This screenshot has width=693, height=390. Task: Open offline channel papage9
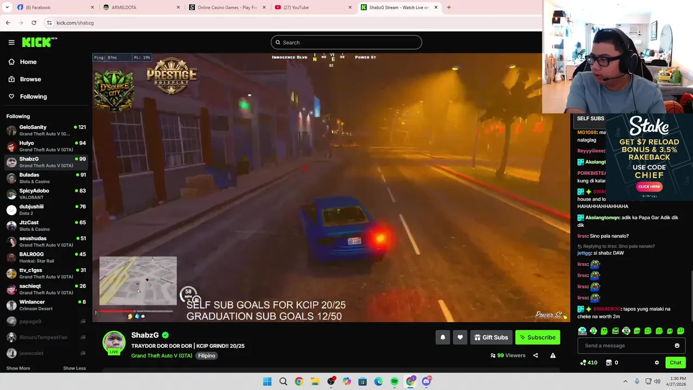pos(46,321)
